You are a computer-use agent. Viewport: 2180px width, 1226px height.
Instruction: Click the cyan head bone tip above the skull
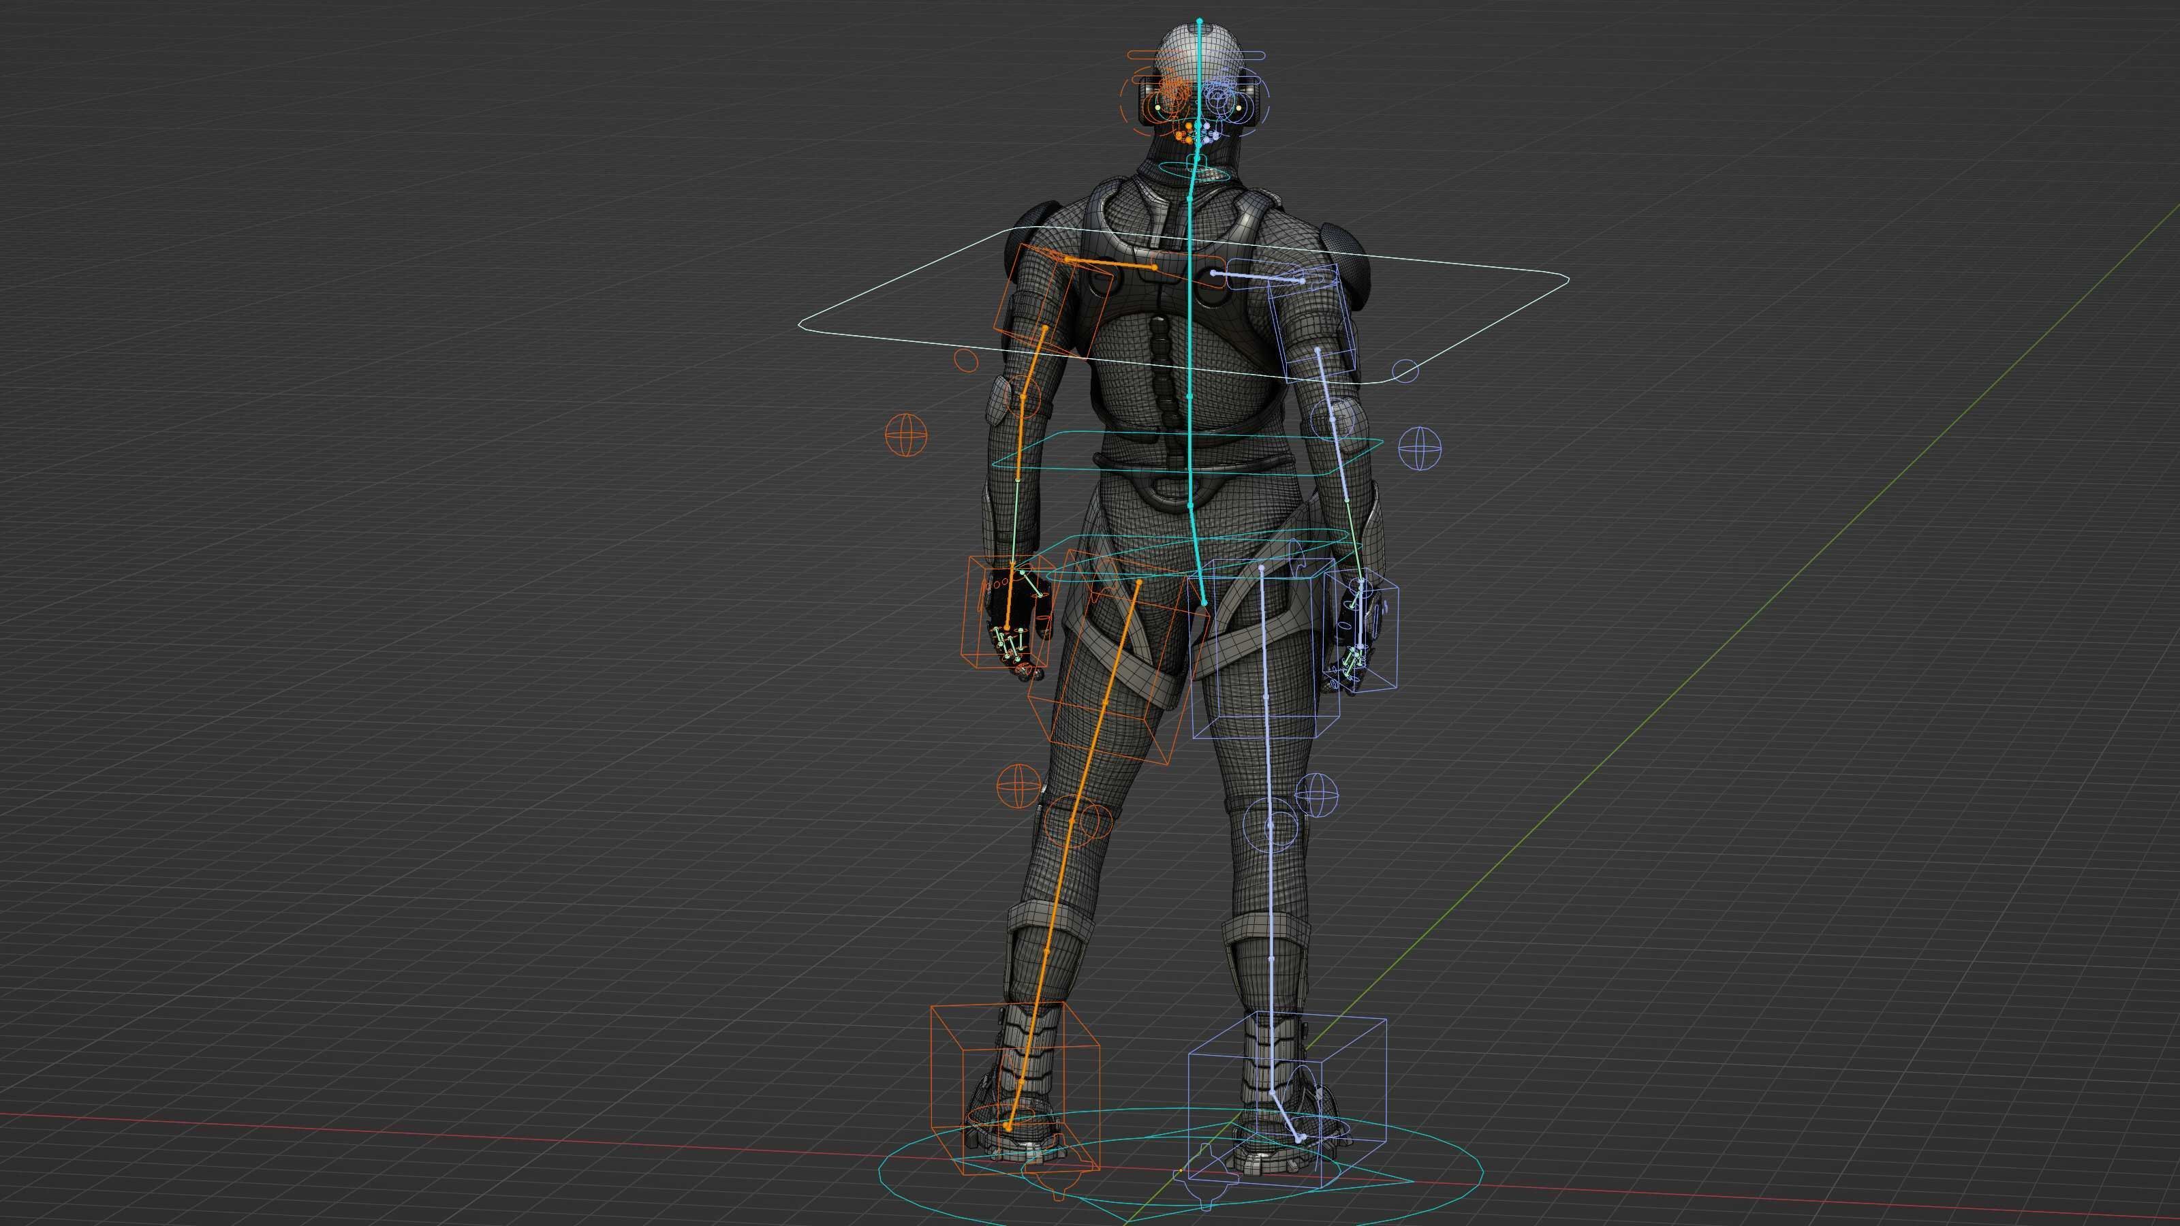pyautogui.click(x=1199, y=20)
